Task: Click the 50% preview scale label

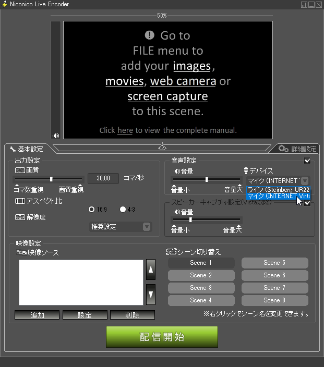Action: coord(162,16)
